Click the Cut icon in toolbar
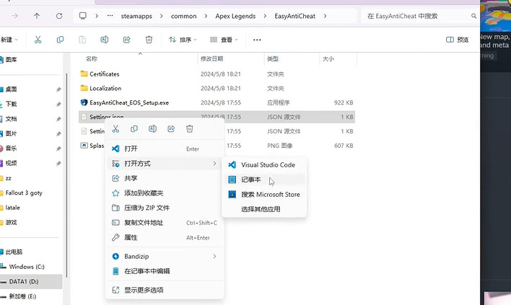The height and width of the screenshot is (305, 511). pyautogui.click(x=38, y=40)
